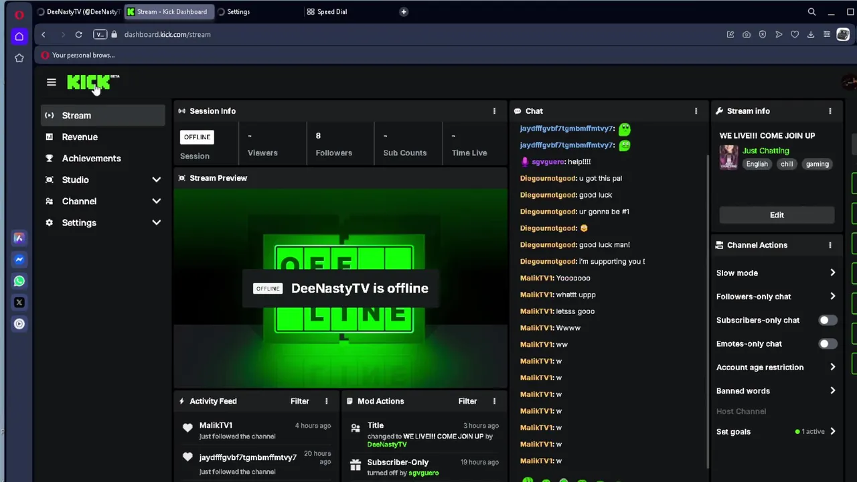
Task: Click the heart bookmark icon in address bar
Action: (x=795, y=34)
